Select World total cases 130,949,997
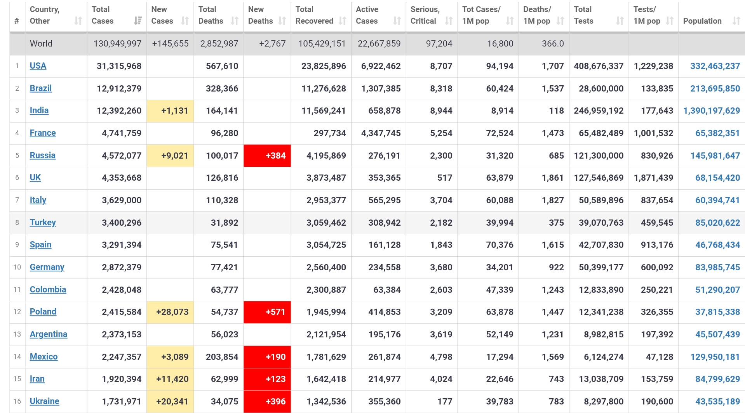The image size is (745, 413). (117, 44)
